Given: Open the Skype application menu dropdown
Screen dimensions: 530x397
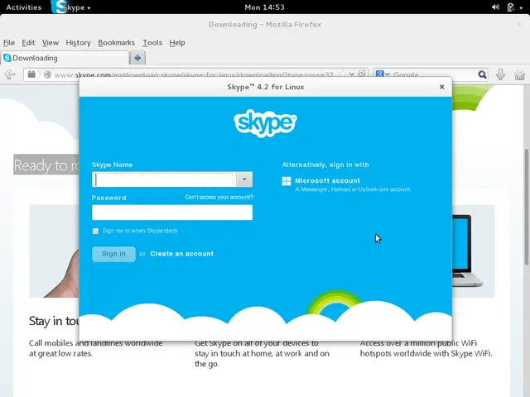Looking at the screenshot, I should 89,7.
